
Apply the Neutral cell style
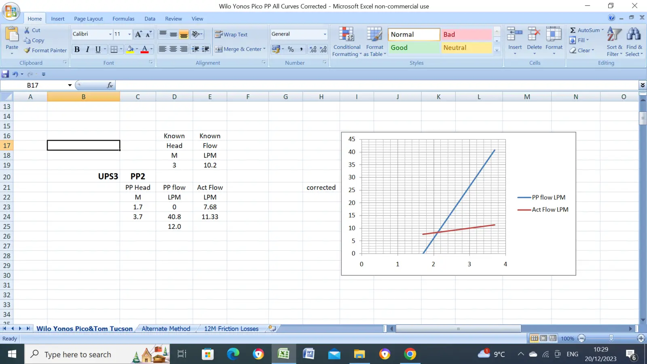(x=466, y=48)
